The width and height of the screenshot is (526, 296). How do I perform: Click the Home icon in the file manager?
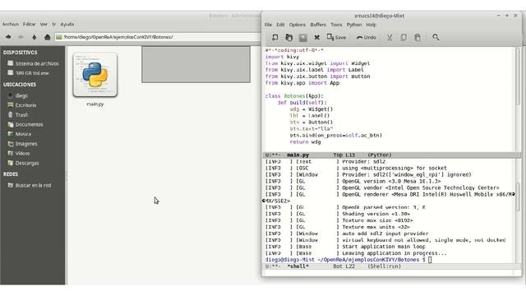(x=48, y=37)
